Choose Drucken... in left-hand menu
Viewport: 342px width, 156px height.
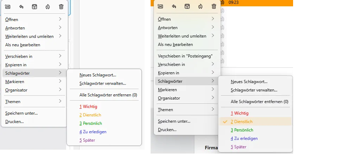(x=34, y=122)
